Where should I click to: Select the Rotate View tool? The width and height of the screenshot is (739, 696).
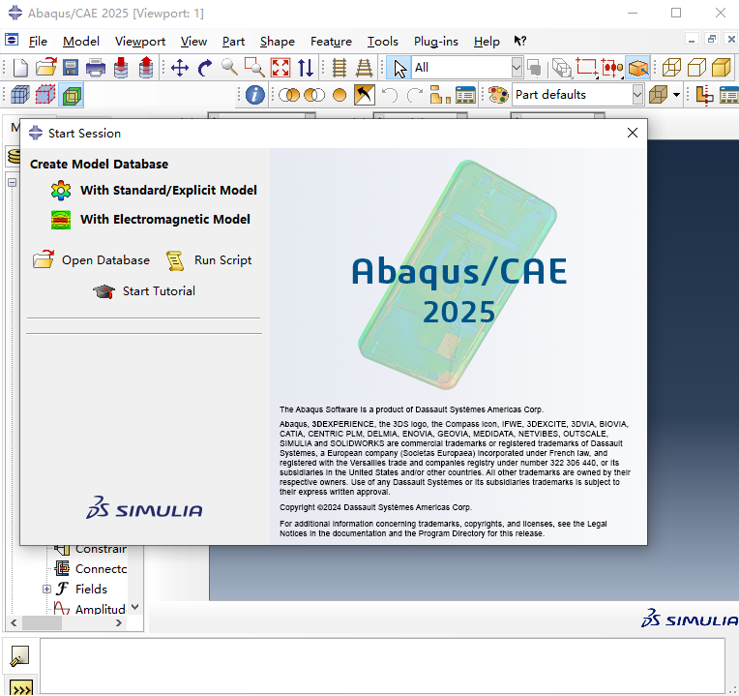click(x=205, y=68)
